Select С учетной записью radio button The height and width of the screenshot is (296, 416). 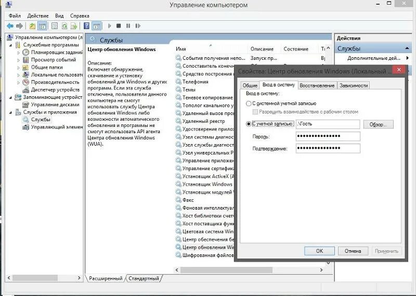pyautogui.click(x=249, y=124)
